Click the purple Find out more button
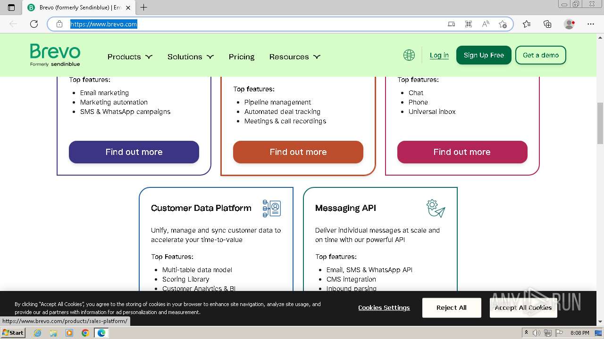Viewport: 604px width, 339px height. click(x=134, y=152)
